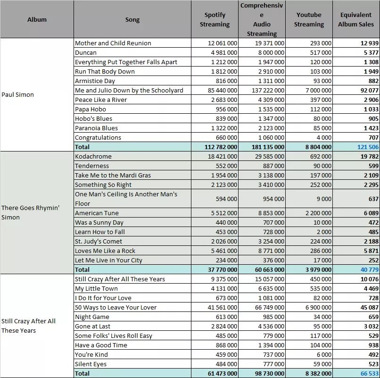Screen dimensions: 380x378
Task: Select the 'Paranoia Blues' cell
Action: pos(132,128)
